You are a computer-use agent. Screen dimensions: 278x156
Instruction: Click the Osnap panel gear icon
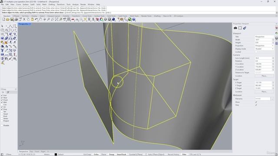pyautogui.click(x=3, y=92)
